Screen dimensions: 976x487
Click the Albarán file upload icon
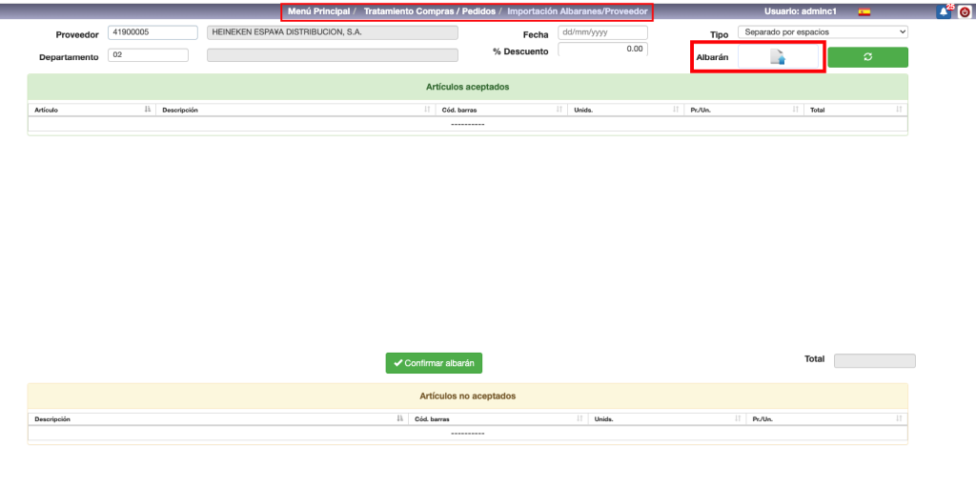pyautogui.click(x=777, y=57)
